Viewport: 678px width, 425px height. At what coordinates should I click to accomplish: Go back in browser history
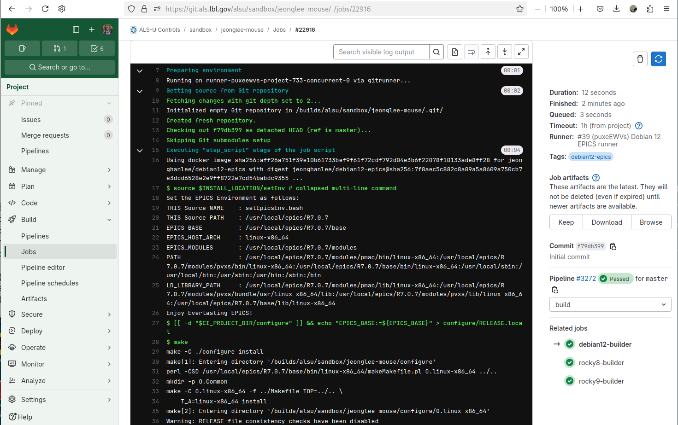pos(12,9)
